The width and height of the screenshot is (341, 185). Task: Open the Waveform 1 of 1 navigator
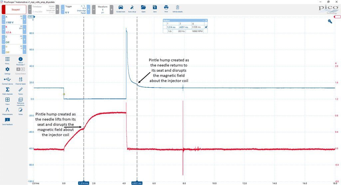(x=103, y=10)
